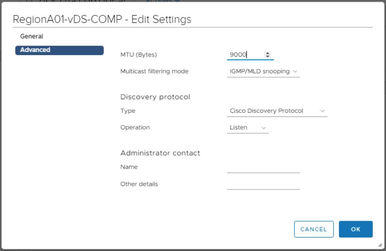Image resolution: width=386 pixels, height=251 pixels.
Task: Click the resize grip in dialog corner
Action: [379, 244]
